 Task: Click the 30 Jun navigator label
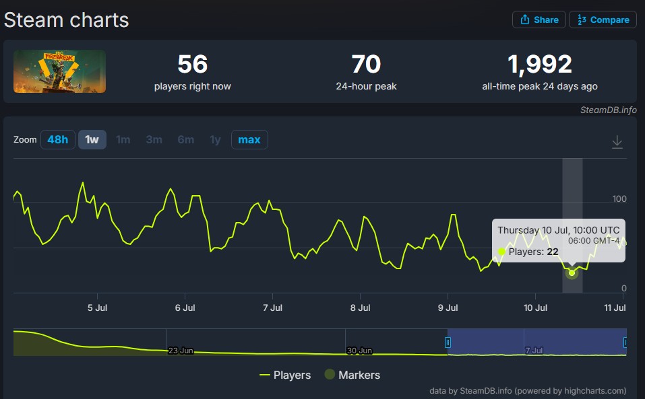tap(359, 351)
